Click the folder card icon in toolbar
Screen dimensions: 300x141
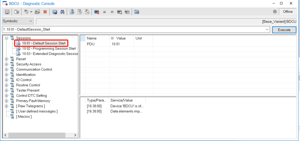tap(17, 12)
